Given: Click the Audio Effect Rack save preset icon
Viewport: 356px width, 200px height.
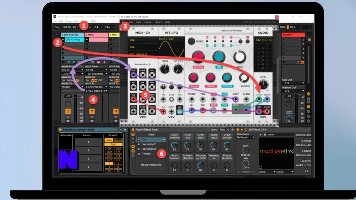Looking at the screenshot, I should point(233,130).
